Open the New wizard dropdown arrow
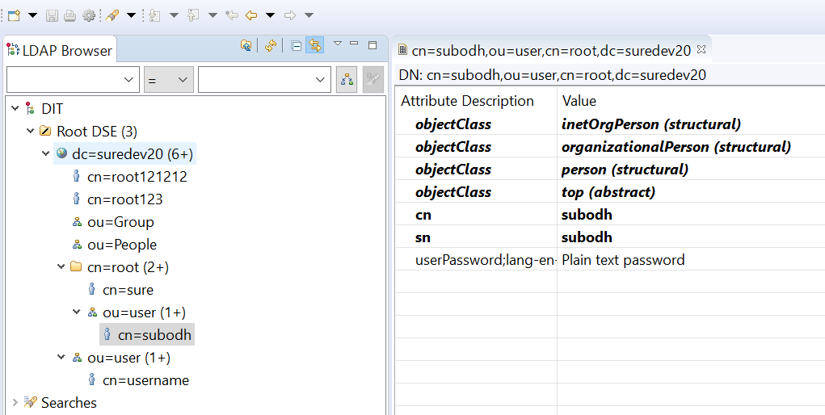 [x=32, y=16]
